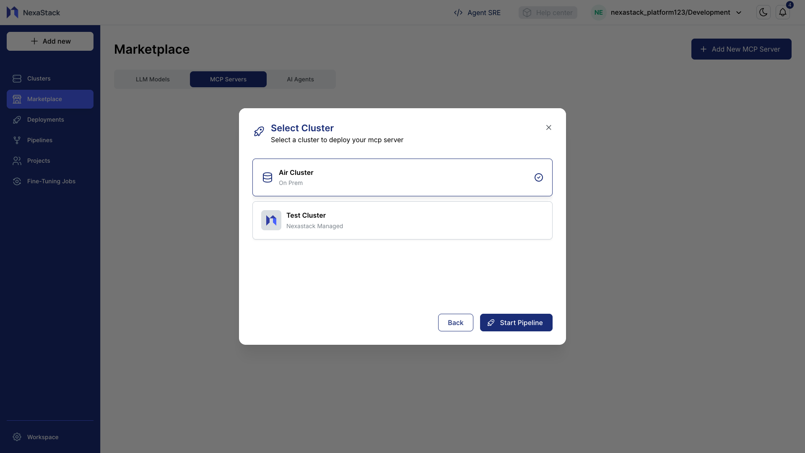Open Workspace settings gear
805x453 pixels.
coord(17,437)
